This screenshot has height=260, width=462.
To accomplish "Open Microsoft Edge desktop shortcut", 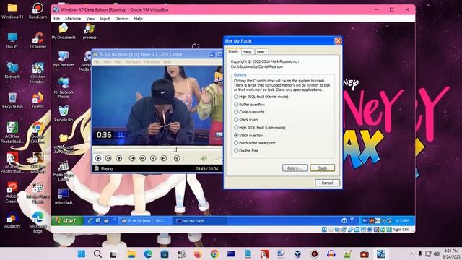I will point(38,222).
